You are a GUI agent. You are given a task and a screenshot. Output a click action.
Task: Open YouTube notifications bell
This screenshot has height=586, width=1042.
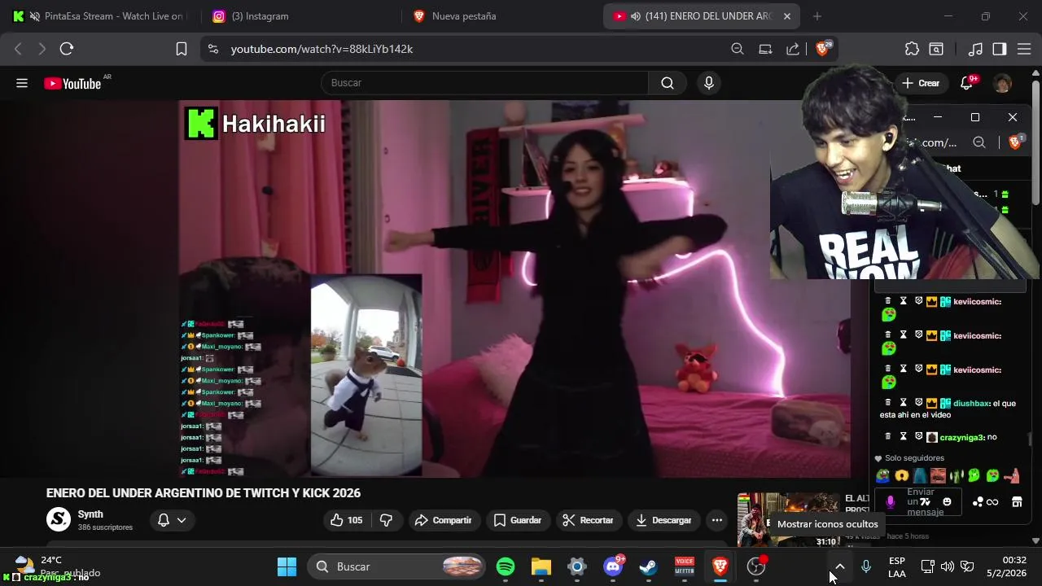968,83
